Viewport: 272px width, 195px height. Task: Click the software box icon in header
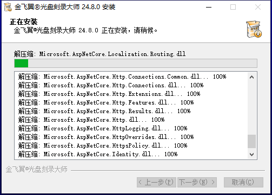(x=254, y=29)
